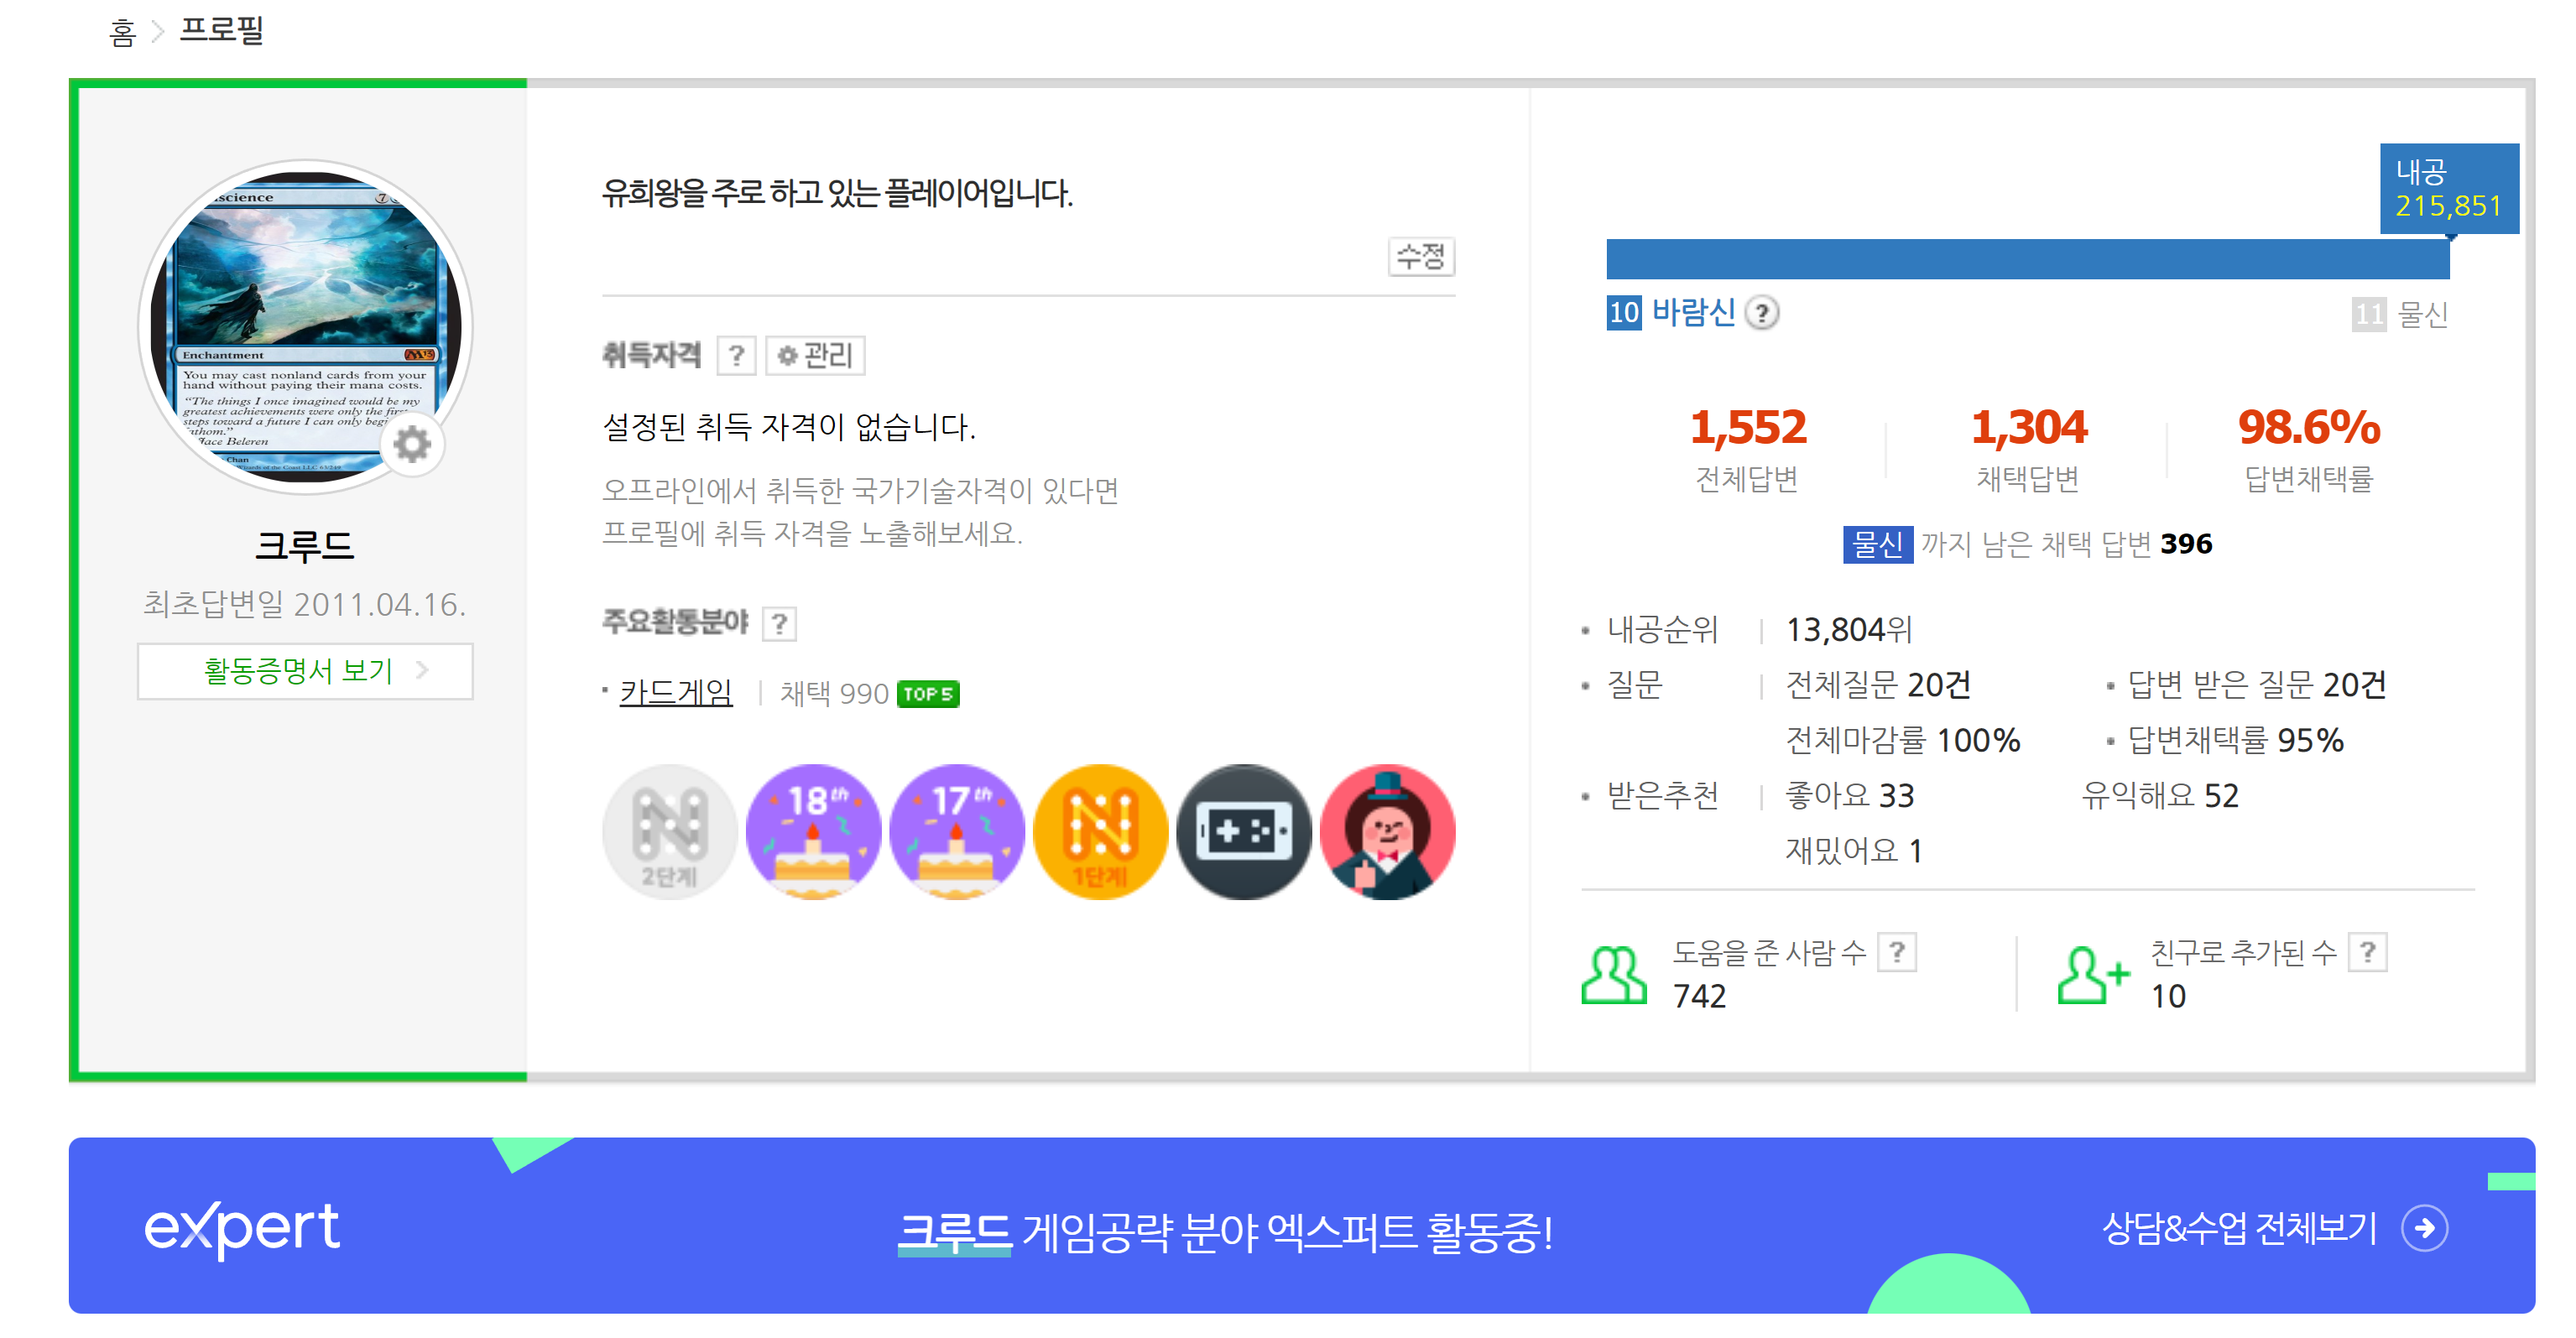
Task: Open 활동증명서 보기 certificate button
Action: point(305,671)
